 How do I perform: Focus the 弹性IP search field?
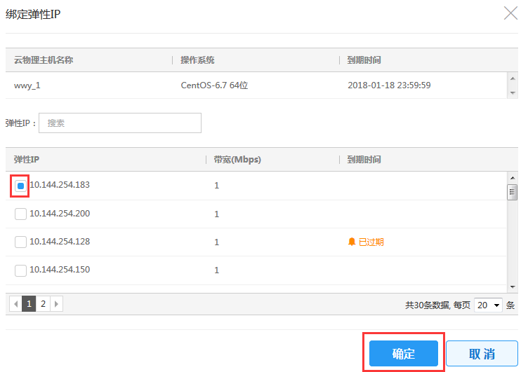(120, 123)
